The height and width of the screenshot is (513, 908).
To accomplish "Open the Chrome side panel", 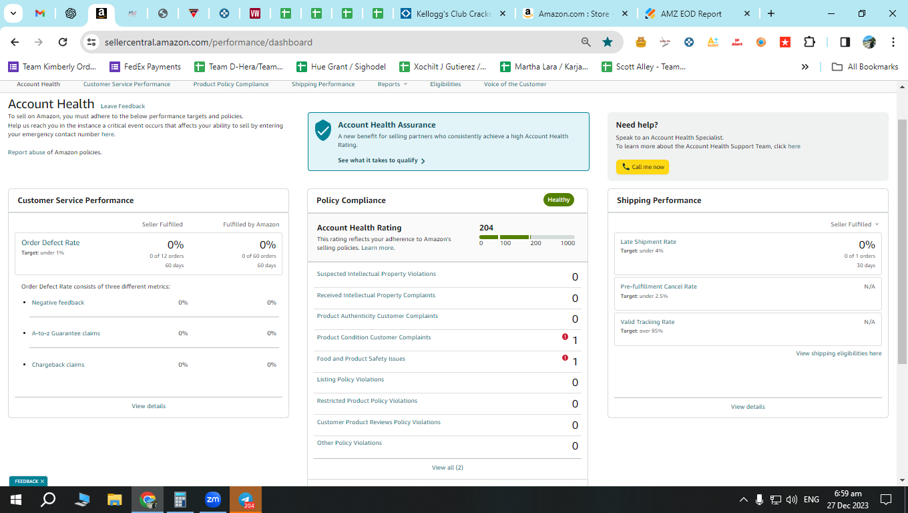I will point(845,42).
